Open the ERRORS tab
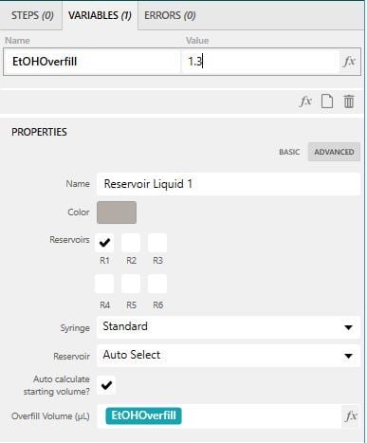The height and width of the screenshot is (443, 367). pos(170,15)
